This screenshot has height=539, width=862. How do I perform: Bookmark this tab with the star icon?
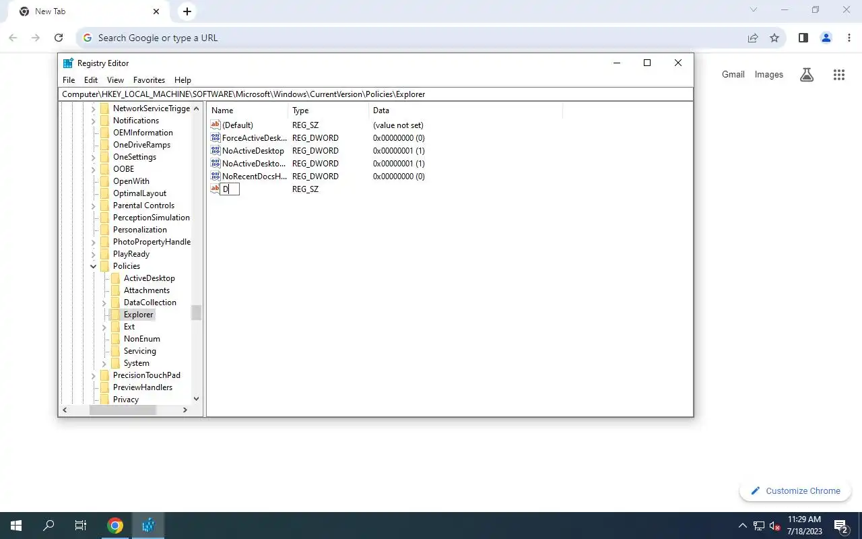coord(774,38)
